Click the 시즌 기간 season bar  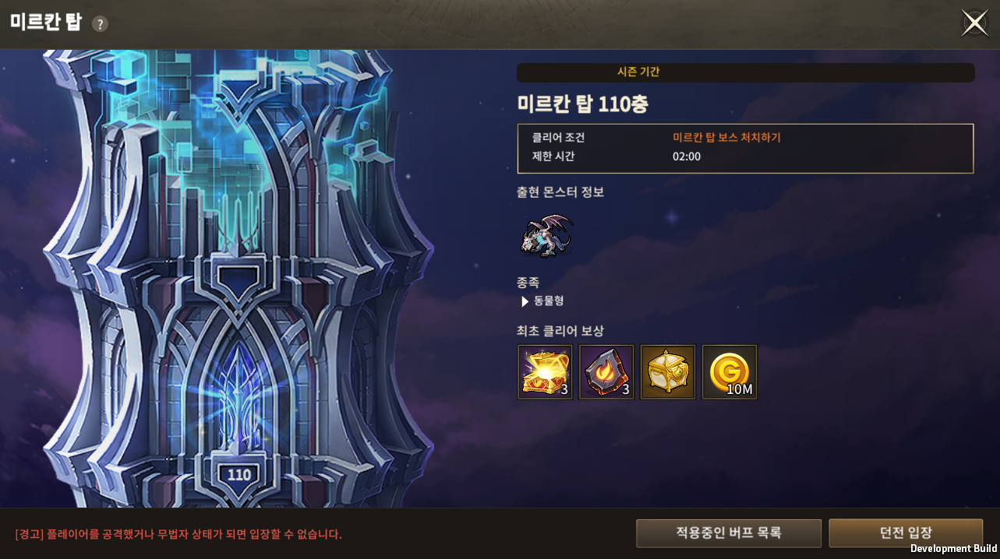tap(745, 72)
